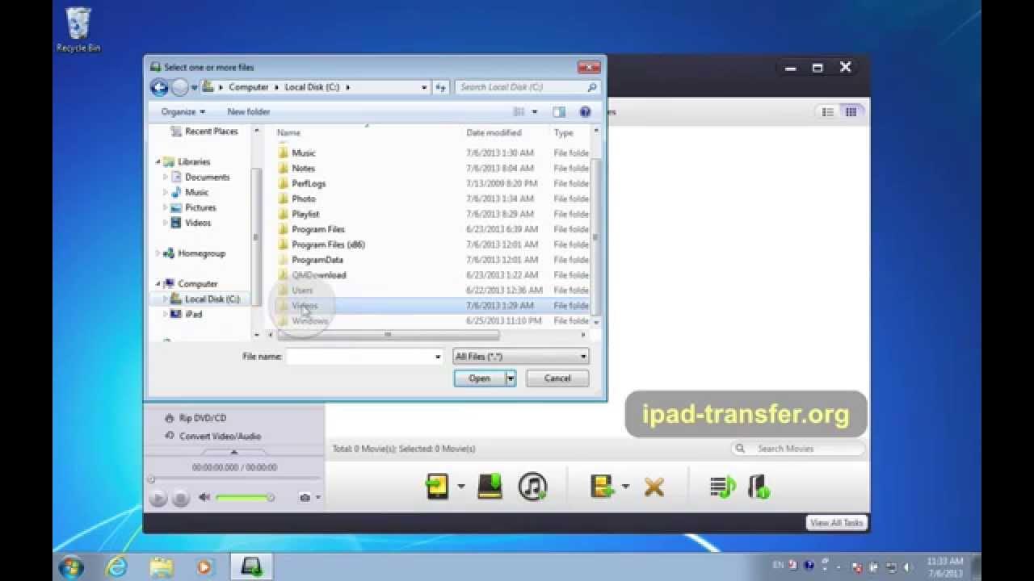Select Recent Places in the navigation pane
1034x581 pixels.
(211, 132)
